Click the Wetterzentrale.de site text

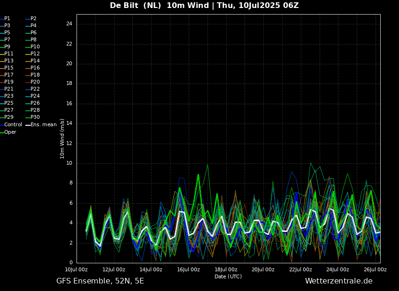(338, 281)
